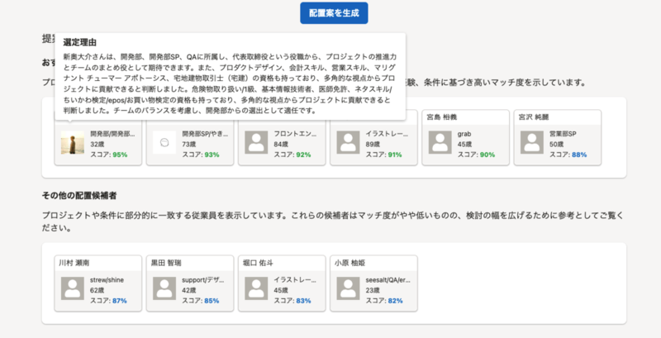Click the 選定理由 tooltip heading
Viewport: 661px width, 338px height.
pos(79,43)
